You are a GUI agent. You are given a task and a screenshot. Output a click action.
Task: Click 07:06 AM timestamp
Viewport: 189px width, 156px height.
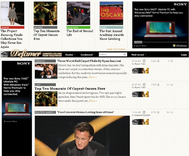[136, 61]
